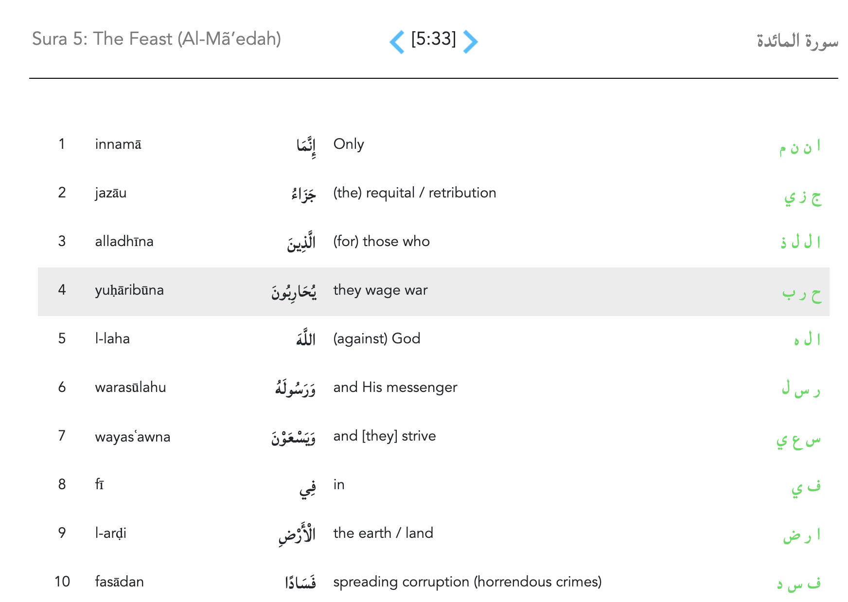Click the [5:33] verse reference
The height and width of the screenshot is (602, 848).
[x=433, y=39]
